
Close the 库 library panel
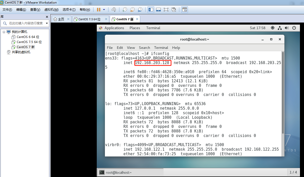tap(47, 17)
